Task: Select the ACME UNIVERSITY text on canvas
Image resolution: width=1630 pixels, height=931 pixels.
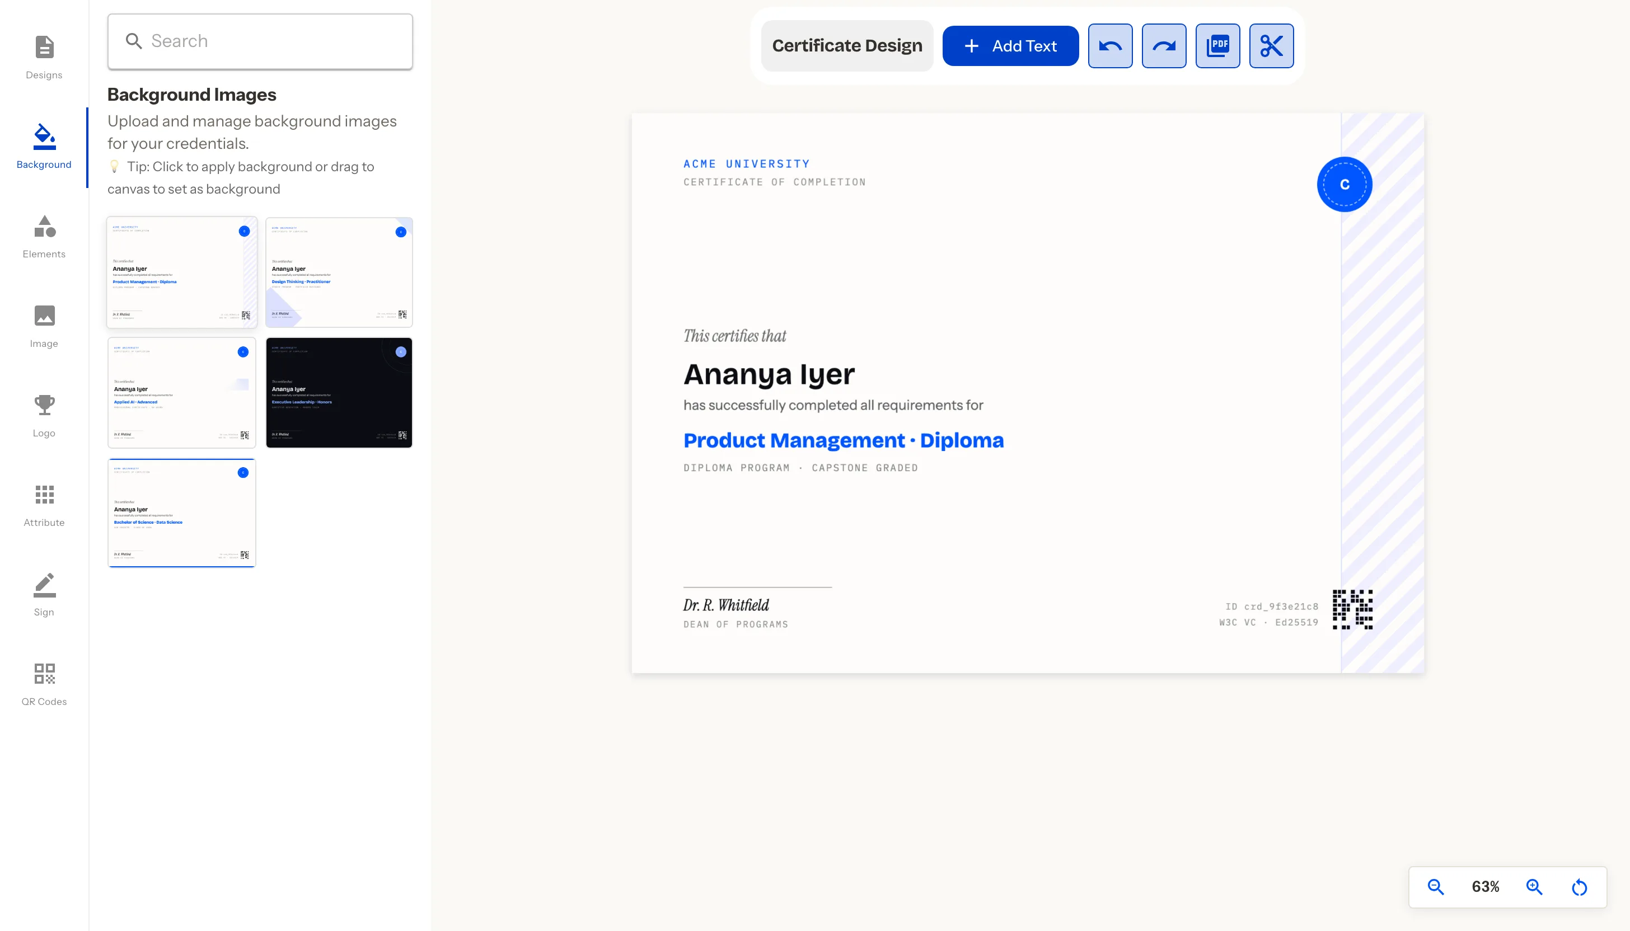Action: coord(747,164)
